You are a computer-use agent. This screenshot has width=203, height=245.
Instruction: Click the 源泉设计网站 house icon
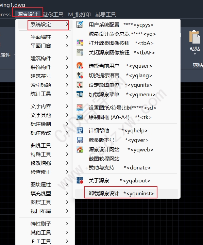(80, 149)
